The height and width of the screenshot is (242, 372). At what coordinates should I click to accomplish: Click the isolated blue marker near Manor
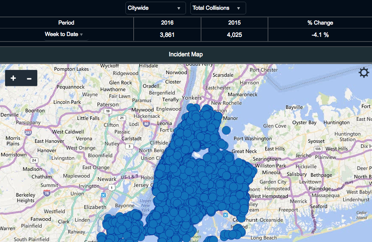point(226,130)
